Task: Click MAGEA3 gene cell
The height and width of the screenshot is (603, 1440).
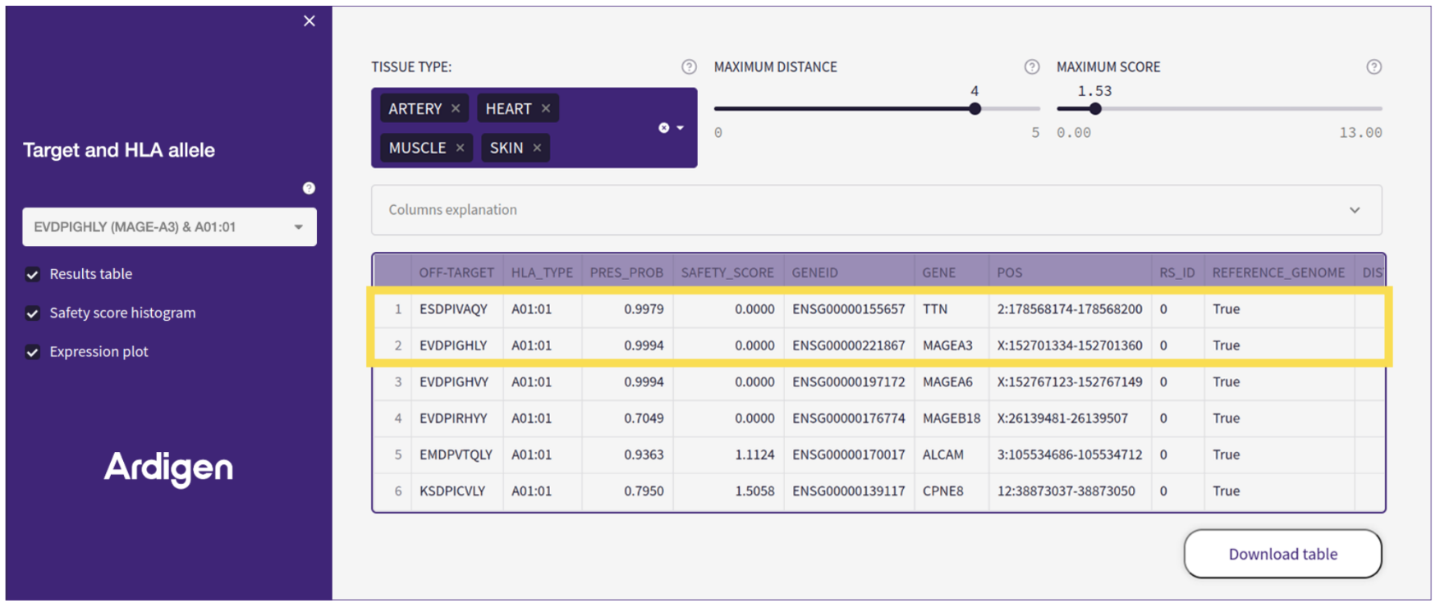Action: tap(952, 345)
